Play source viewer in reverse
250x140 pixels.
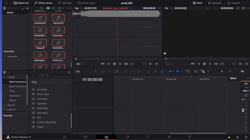[x=109, y=64]
